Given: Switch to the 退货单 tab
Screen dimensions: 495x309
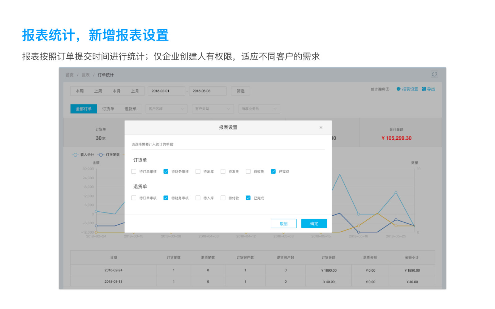Looking at the screenshot, I should 131,109.
